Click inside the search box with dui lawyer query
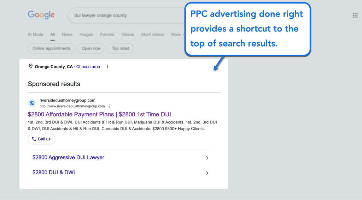Screen dimensions: 362x200 [x=127, y=16]
